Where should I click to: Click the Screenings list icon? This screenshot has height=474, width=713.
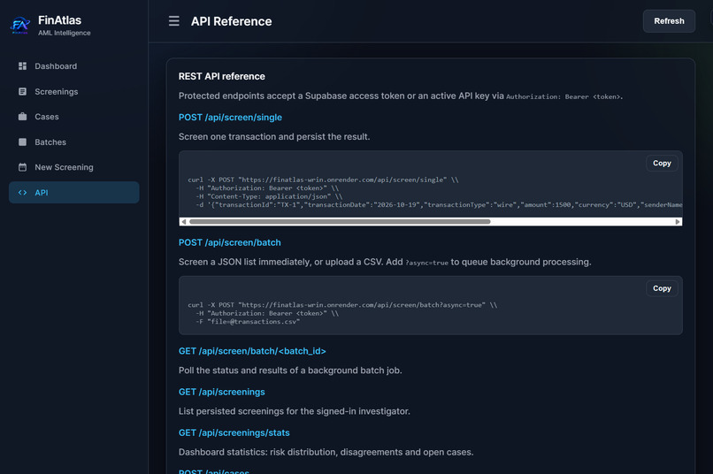point(22,91)
